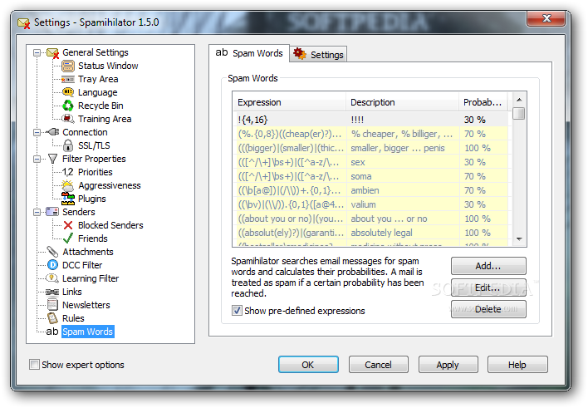Click the Aggressiveness weather icon
This screenshot has height=408, width=588.
(x=68, y=185)
